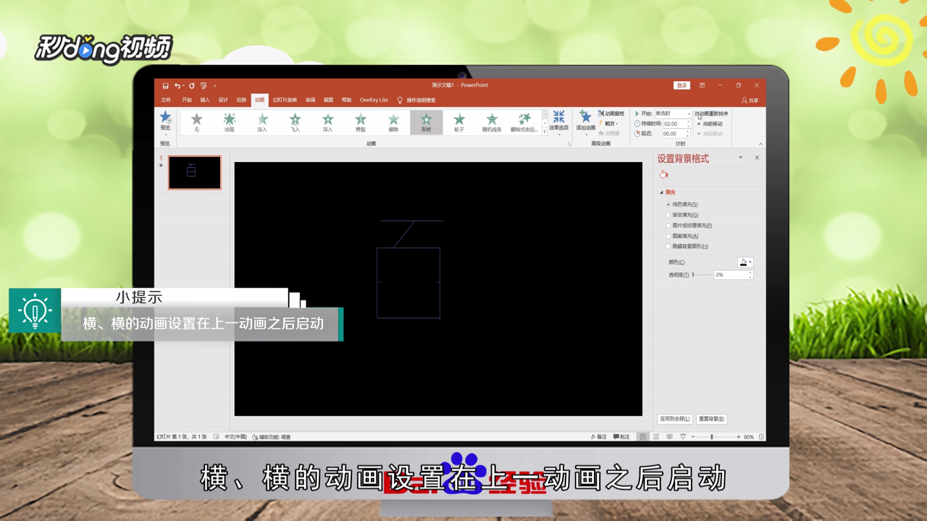Click Move Earlier (向前移动)
The height and width of the screenshot is (521, 927).
click(709, 124)
